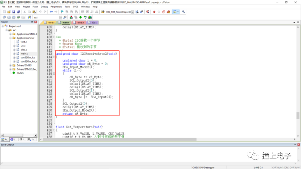Viewport: 301px width, 169px height.
Task: Open the editor tab list dropdown arrow
Action: tap(294, 23)
